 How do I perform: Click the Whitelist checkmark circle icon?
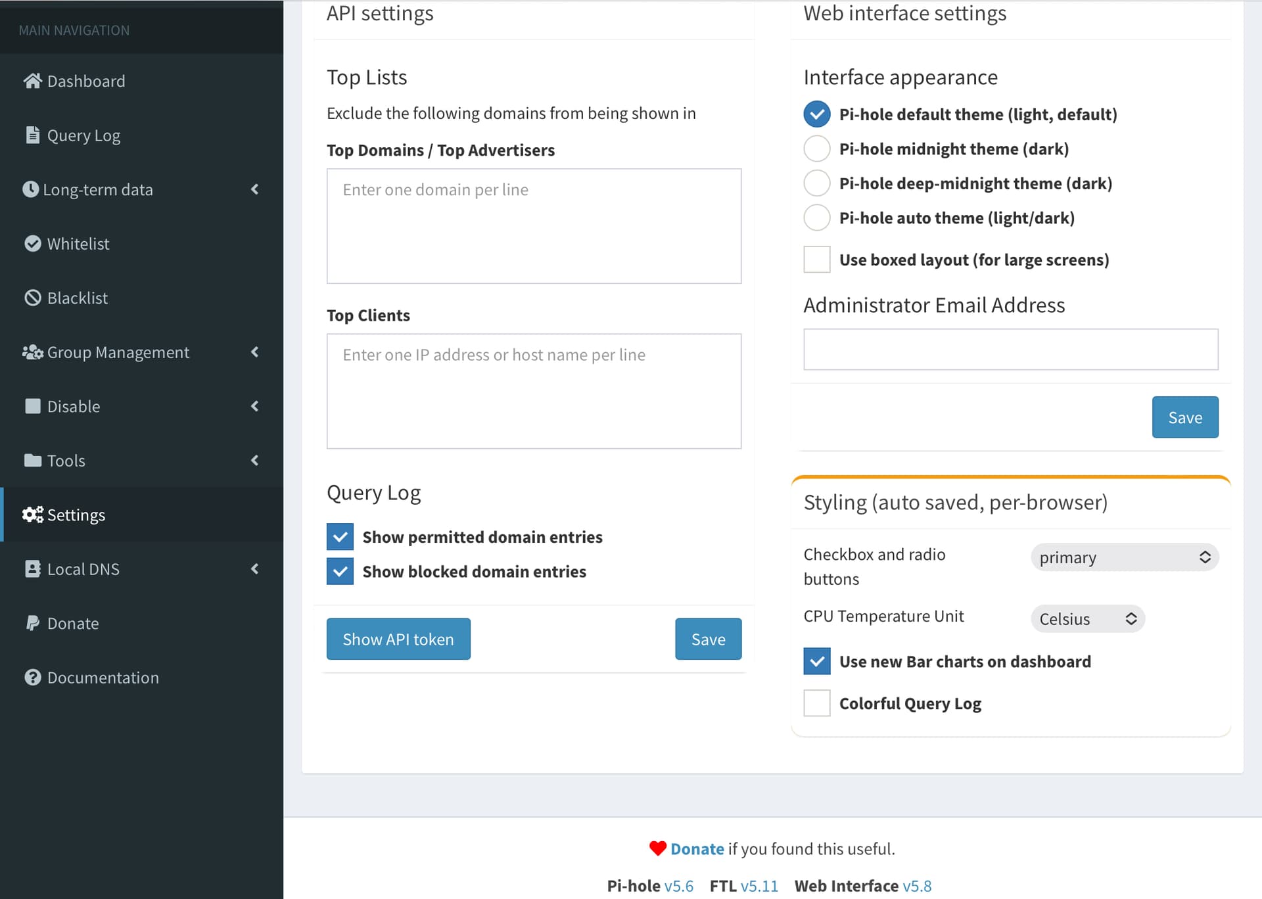(32, 243)
